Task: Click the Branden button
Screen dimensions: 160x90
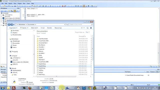Action: [x=49, y=28]
